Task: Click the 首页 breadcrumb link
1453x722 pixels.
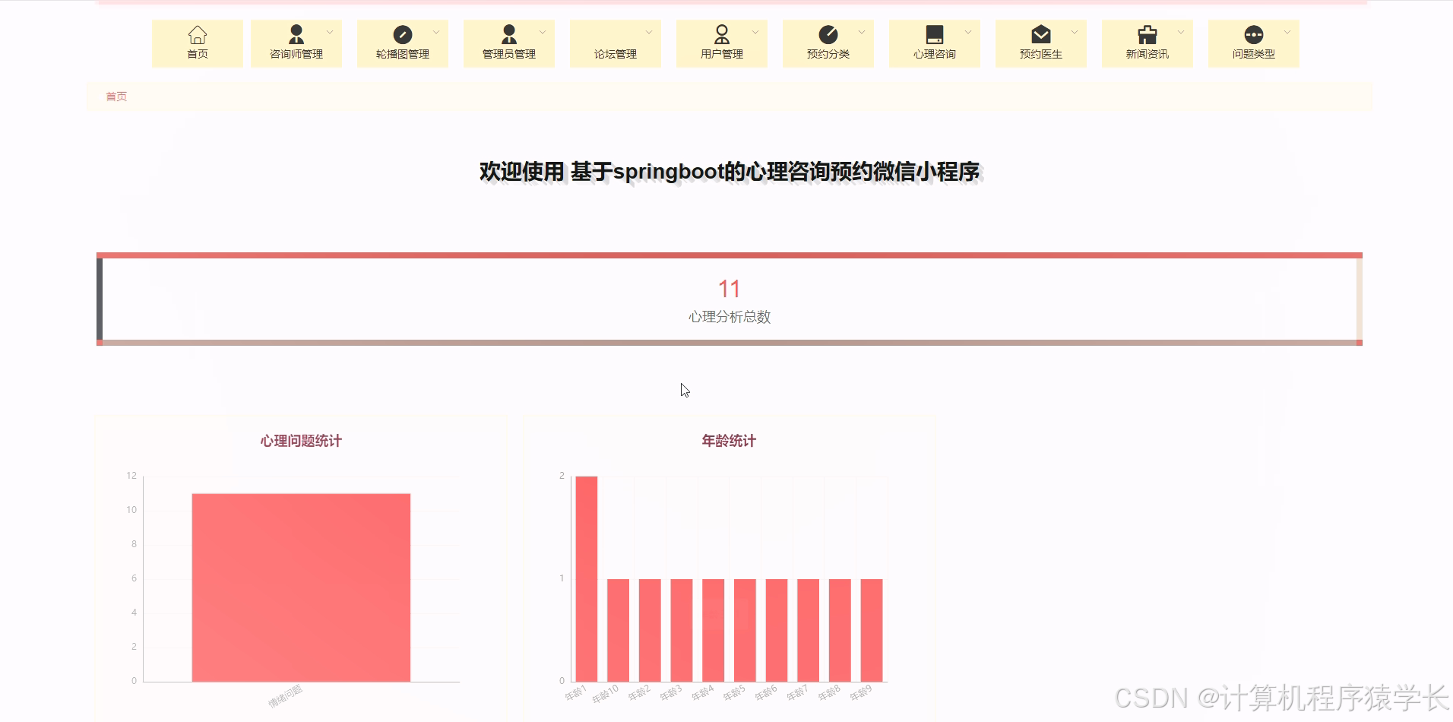Action: pyautogui.click(x=116, y=97)
